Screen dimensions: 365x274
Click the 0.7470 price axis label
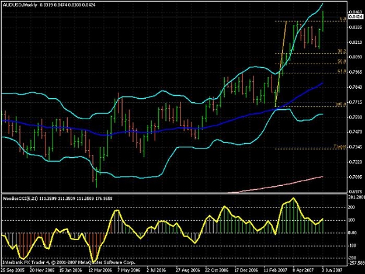point(356,132)
